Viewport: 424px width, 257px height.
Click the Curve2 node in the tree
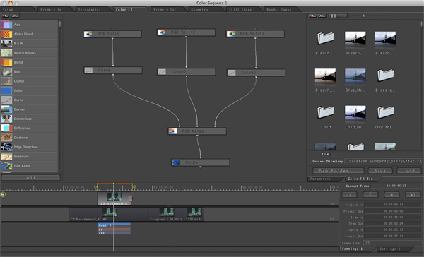[187, 72]
